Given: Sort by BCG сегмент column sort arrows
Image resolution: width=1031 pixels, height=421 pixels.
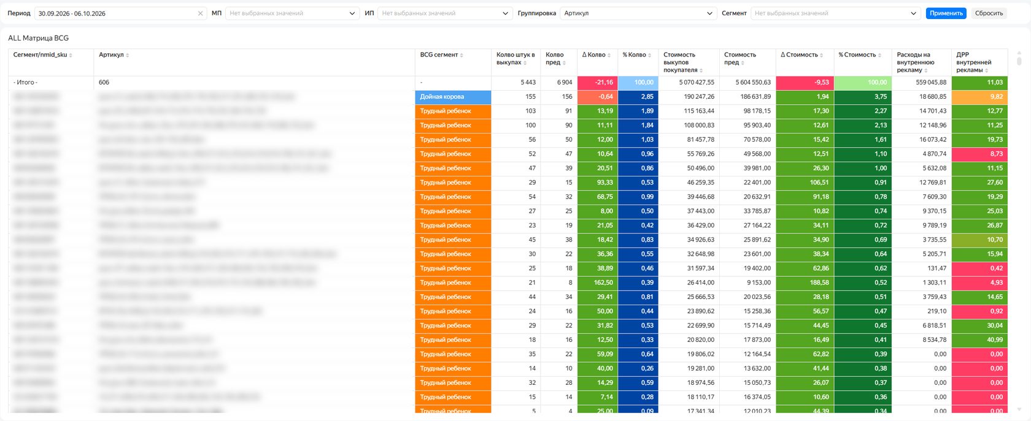Looking at the screenshot, I should [461, 55].
